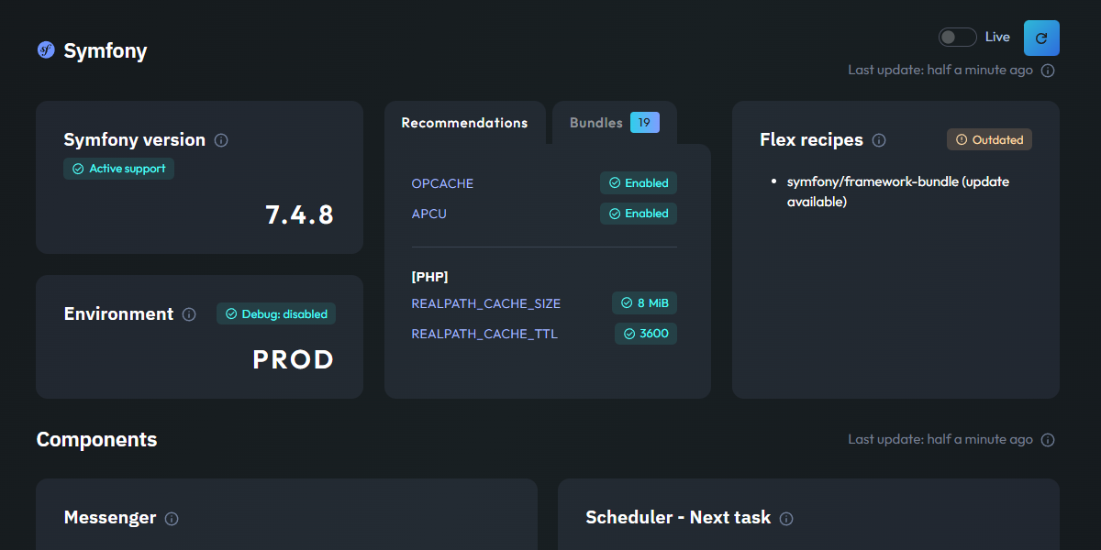Screen dimensions: 1101x550
Task: Click the 8 MiB value badge
Action: tap(645, 303)
